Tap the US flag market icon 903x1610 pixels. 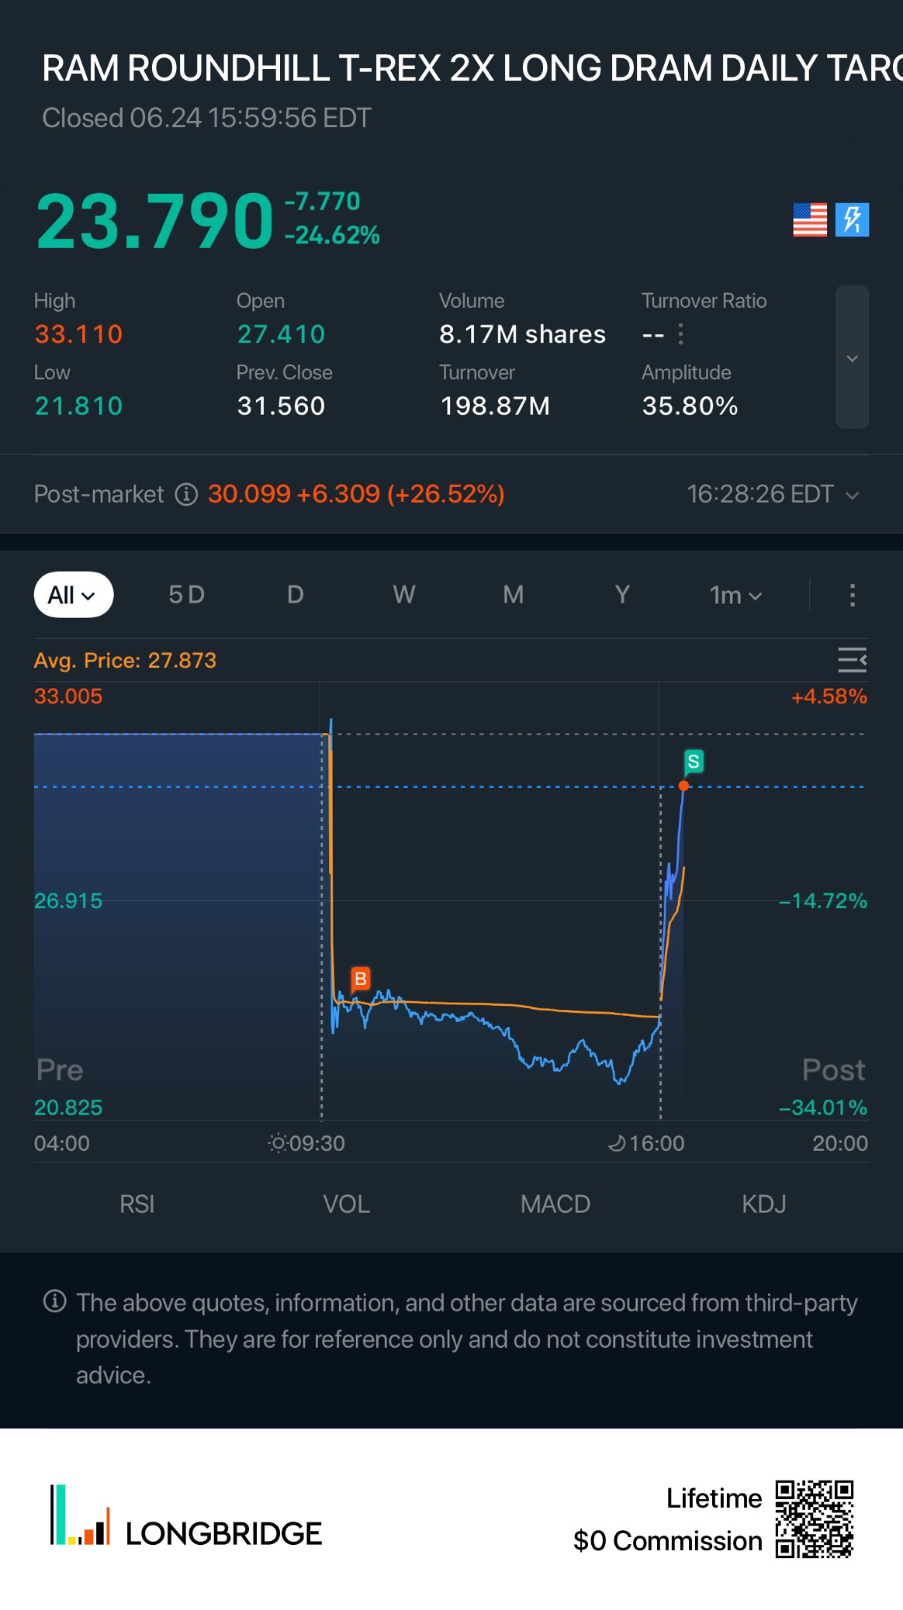[x=810, y=219]
